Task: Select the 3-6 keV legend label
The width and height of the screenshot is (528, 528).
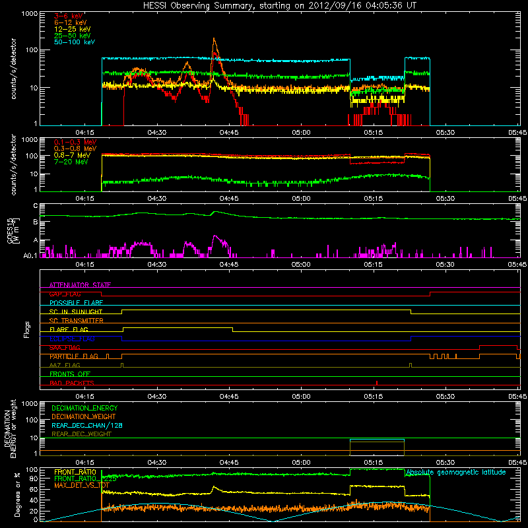Action: [x=69, y=16]
